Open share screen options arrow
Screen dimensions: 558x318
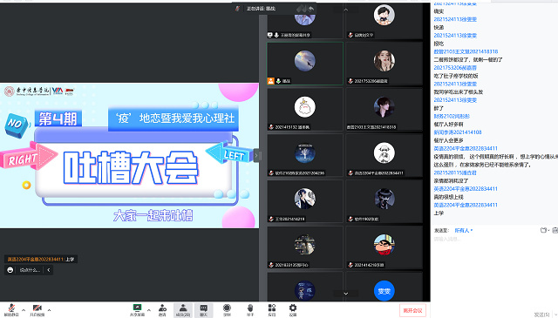coord(149,310)
